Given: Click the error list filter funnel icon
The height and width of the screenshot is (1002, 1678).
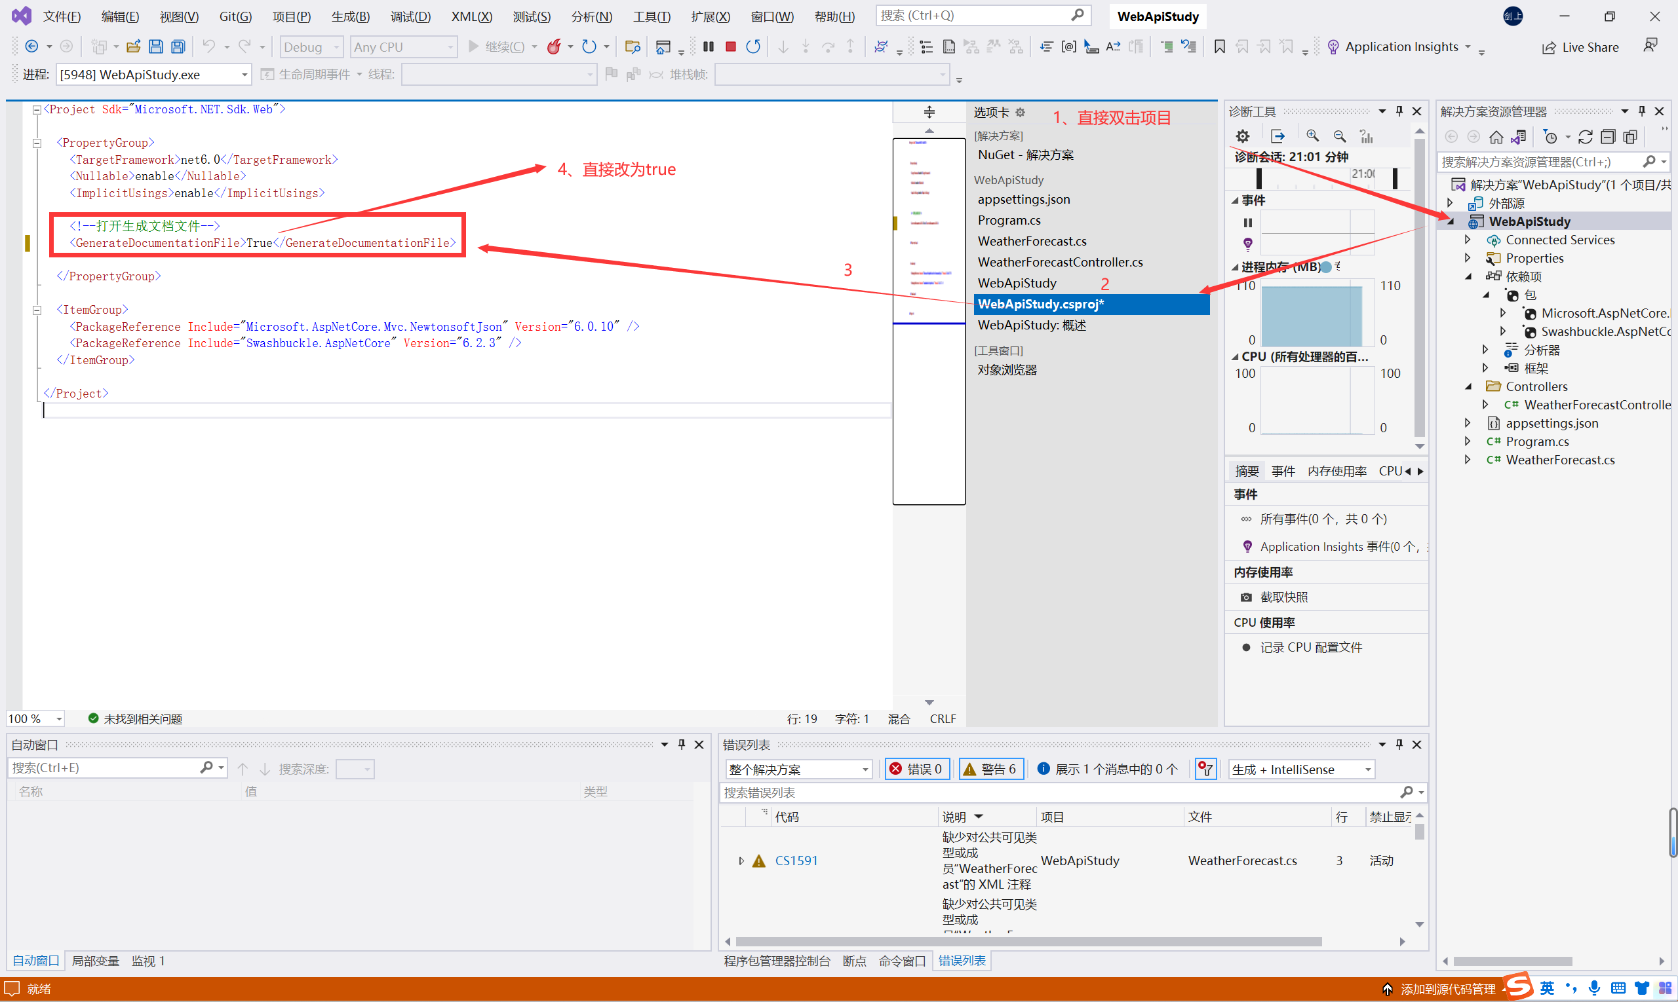Looking at the screenshot, I should pos(1205,769).
